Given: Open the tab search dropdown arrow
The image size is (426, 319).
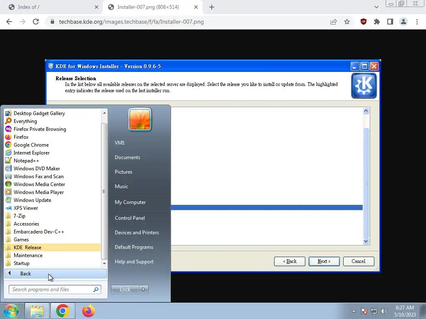Looking at the screenshot, I should 376,7.
